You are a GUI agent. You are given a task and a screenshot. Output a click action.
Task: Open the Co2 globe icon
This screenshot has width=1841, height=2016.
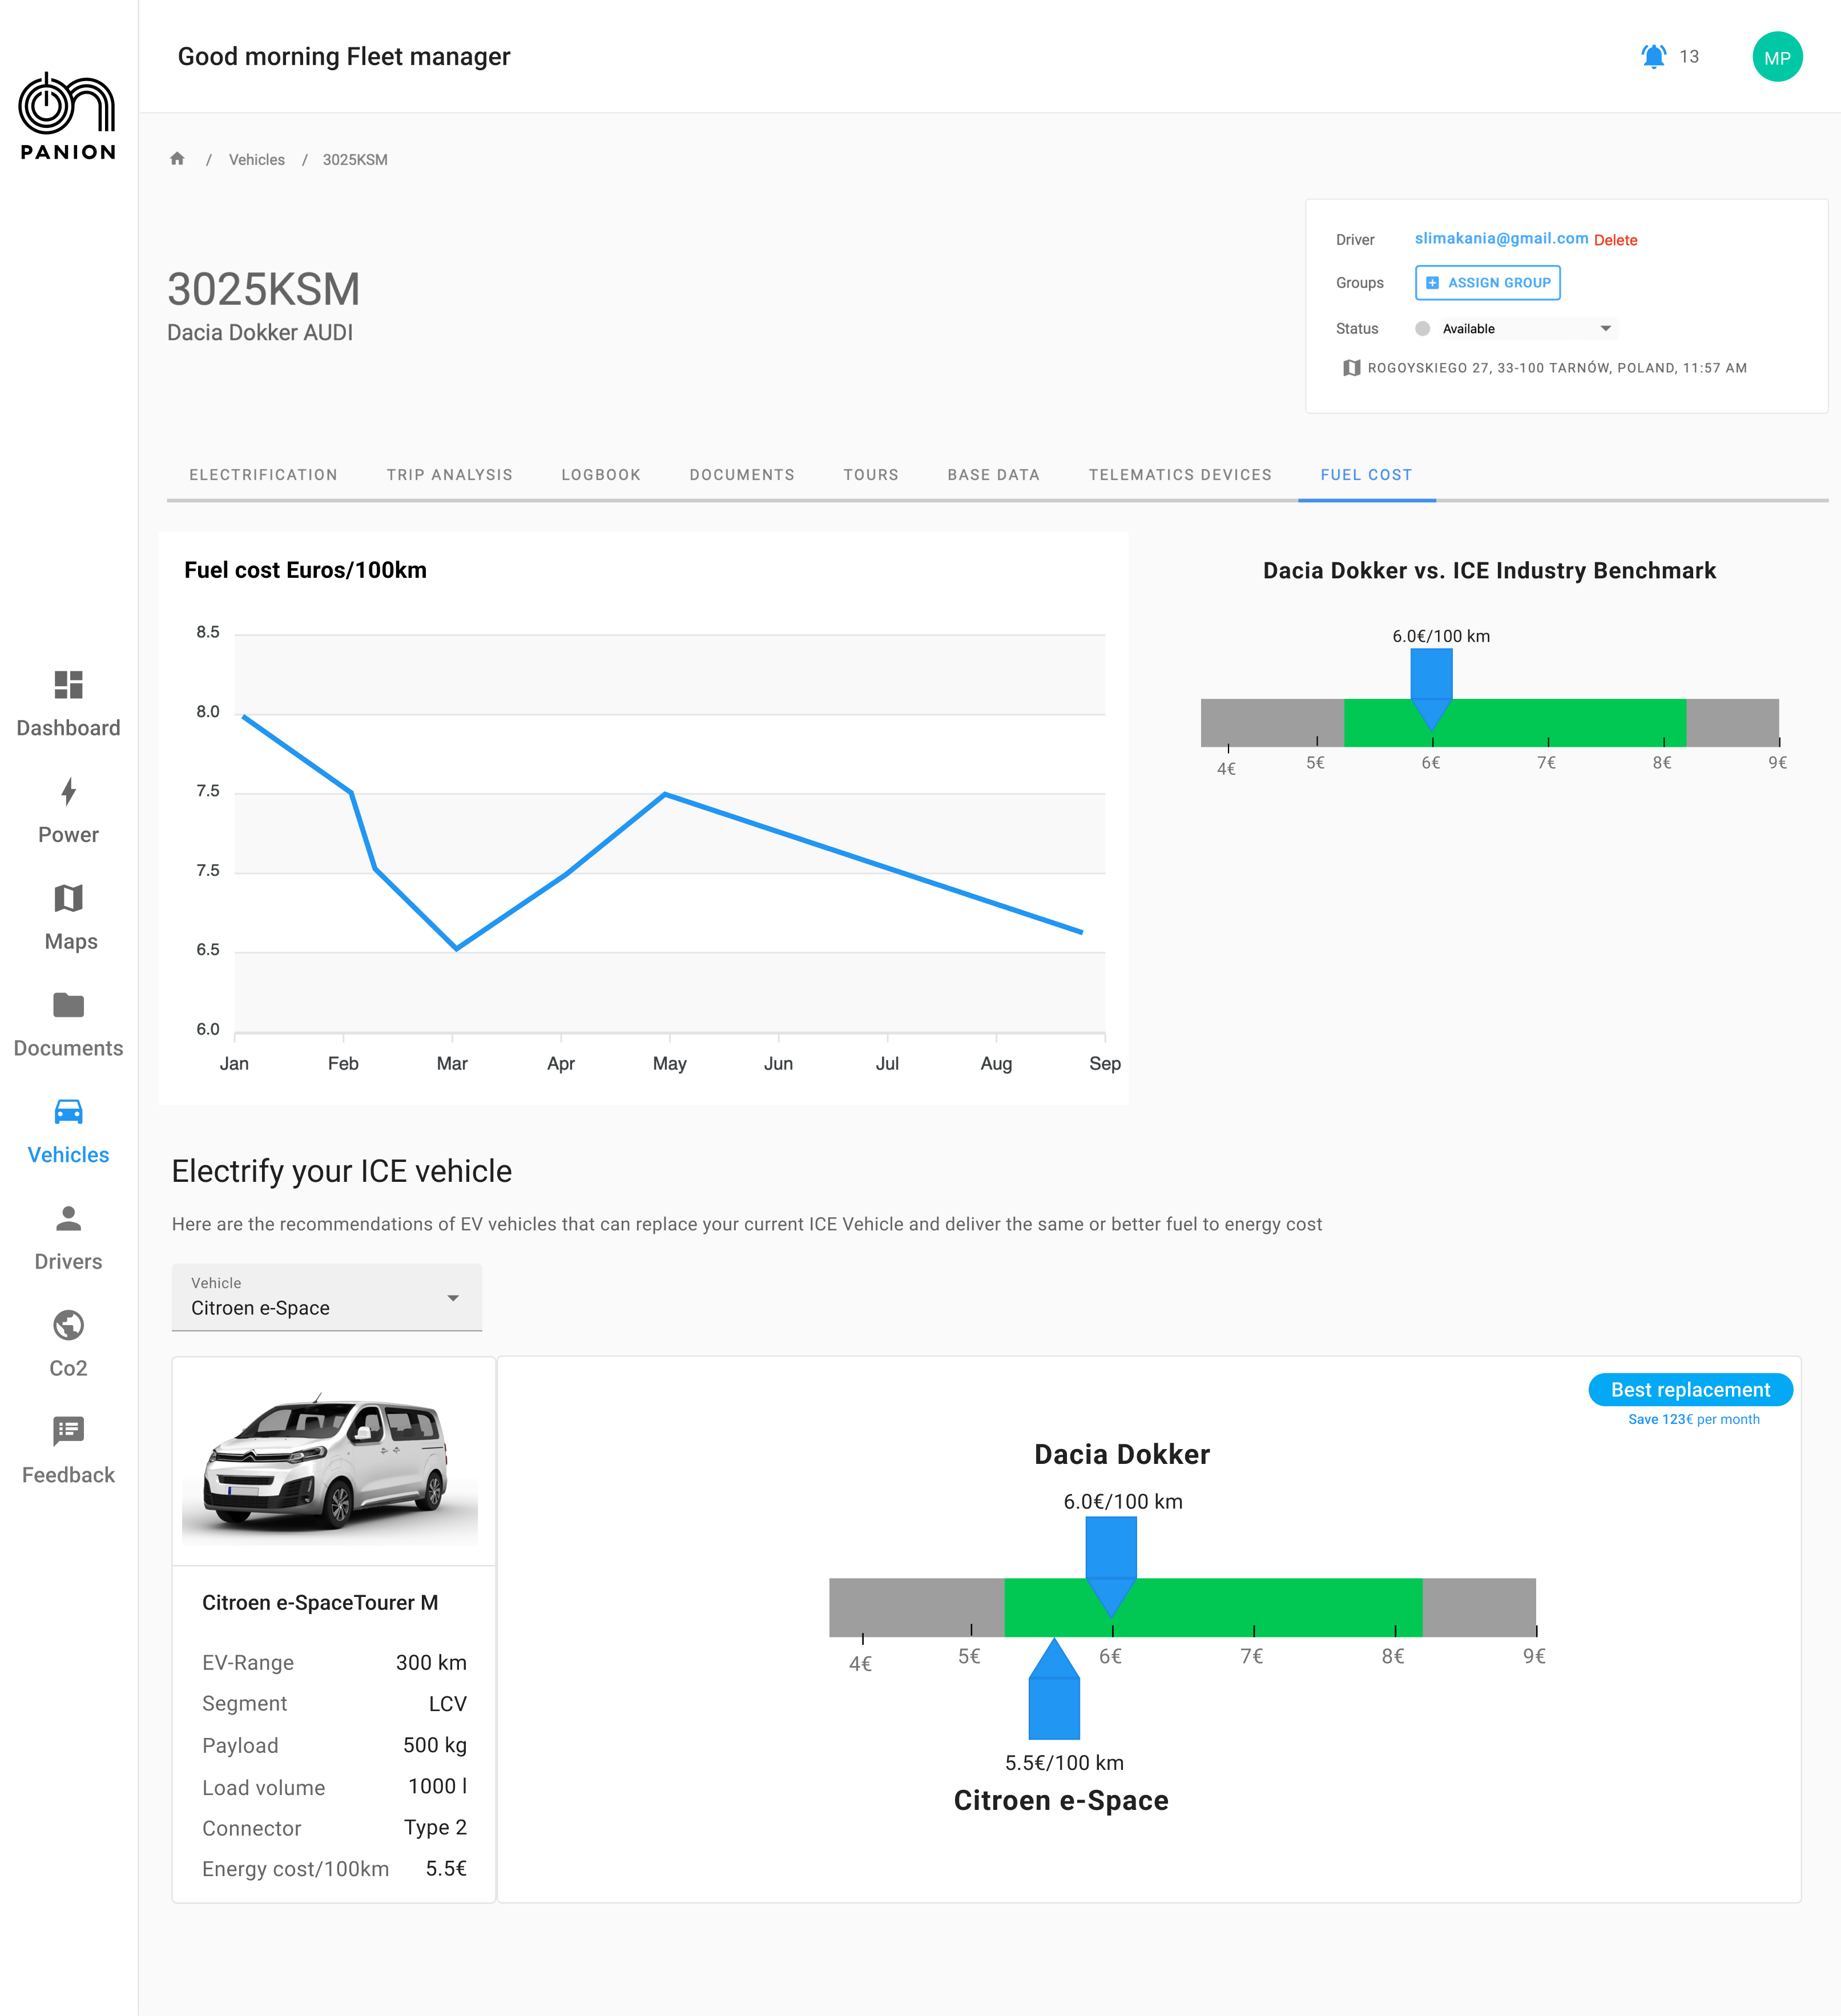tap(68, 1325)
